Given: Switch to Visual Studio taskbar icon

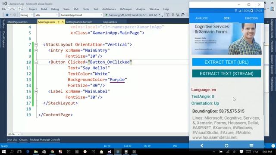Looking at the screenshot, I should [110, 152].
